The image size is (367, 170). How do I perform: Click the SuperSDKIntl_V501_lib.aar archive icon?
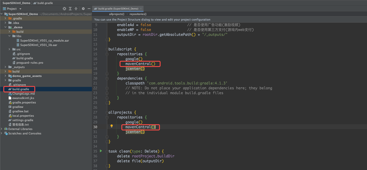coord(18,45)
